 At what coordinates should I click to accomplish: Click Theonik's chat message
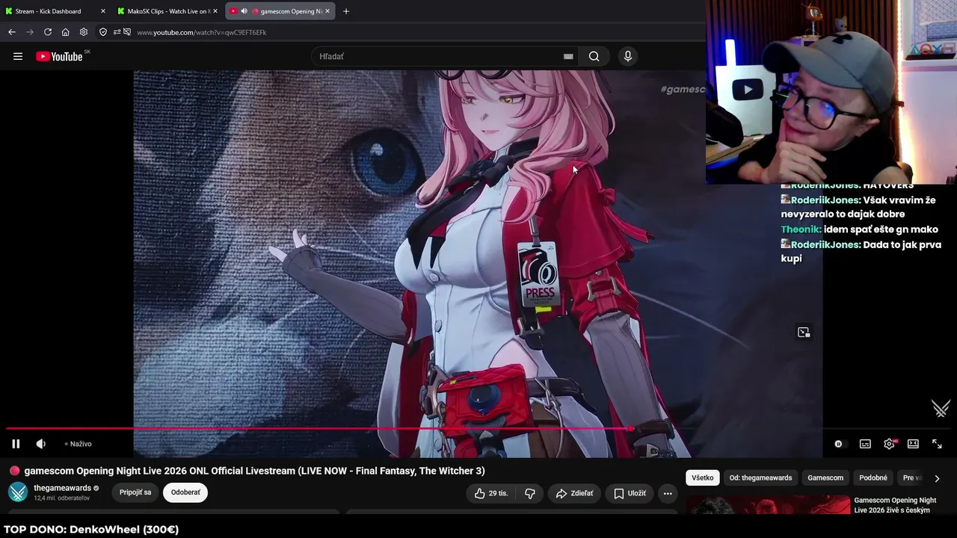pyautogui.click(x=860, y=229)
